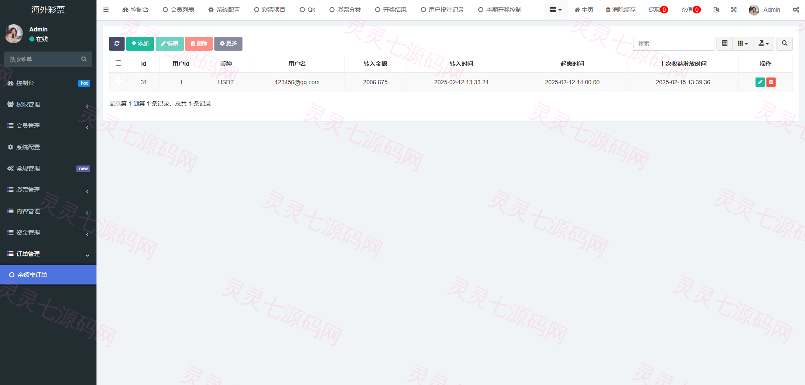Check the checkbox for row Id 31
The image size is (805, 385).
tap(118, 82)
